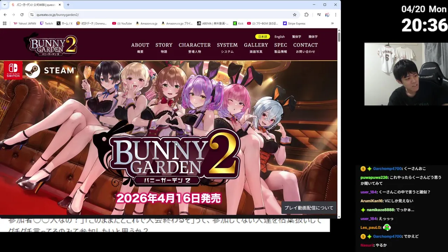Open the フリーBGM bookmark
This screenshot has height=252, width=448.
[262, 23]
